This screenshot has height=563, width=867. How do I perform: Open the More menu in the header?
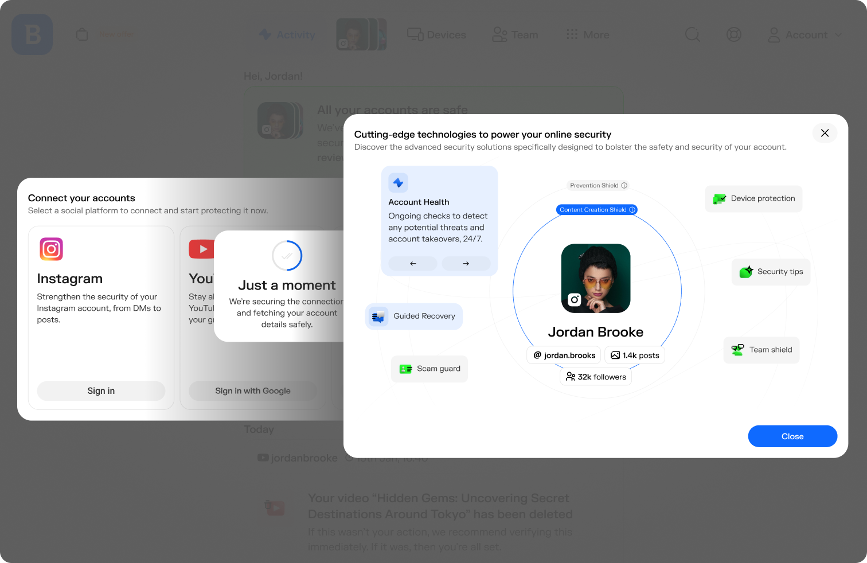click(588, 35)
